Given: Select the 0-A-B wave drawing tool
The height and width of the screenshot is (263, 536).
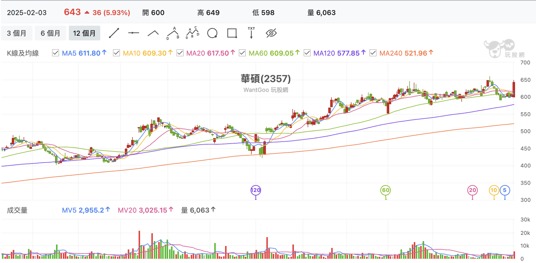Looking at the screenshot, I should (x=173, y=33).
